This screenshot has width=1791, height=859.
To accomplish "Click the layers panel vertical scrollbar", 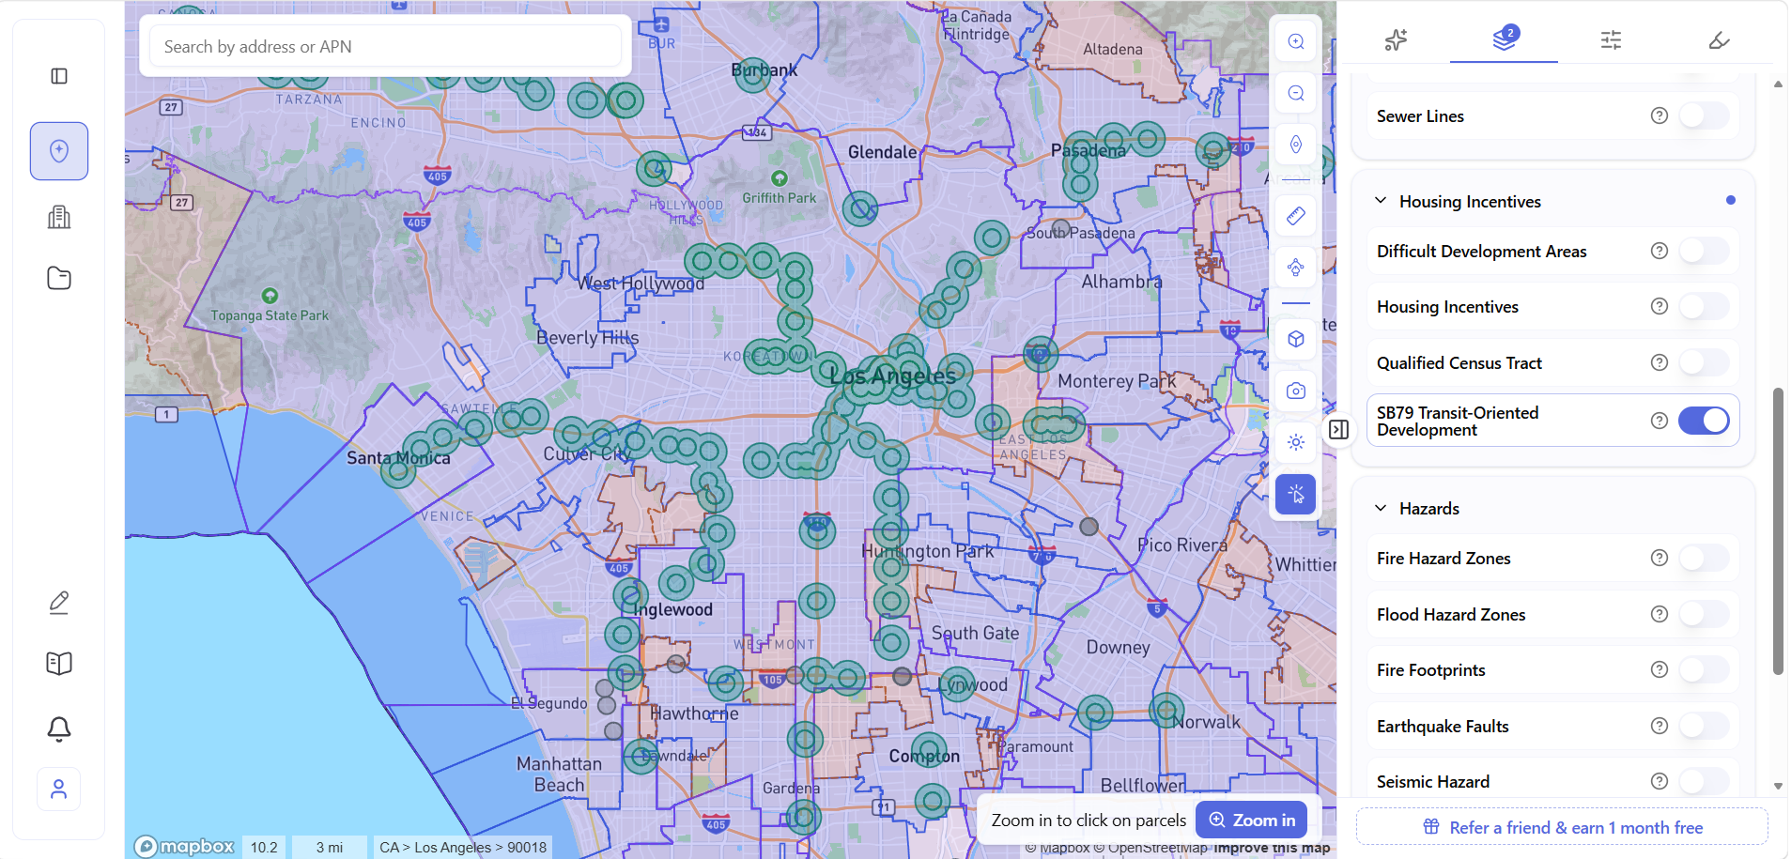I will 1778,530.
